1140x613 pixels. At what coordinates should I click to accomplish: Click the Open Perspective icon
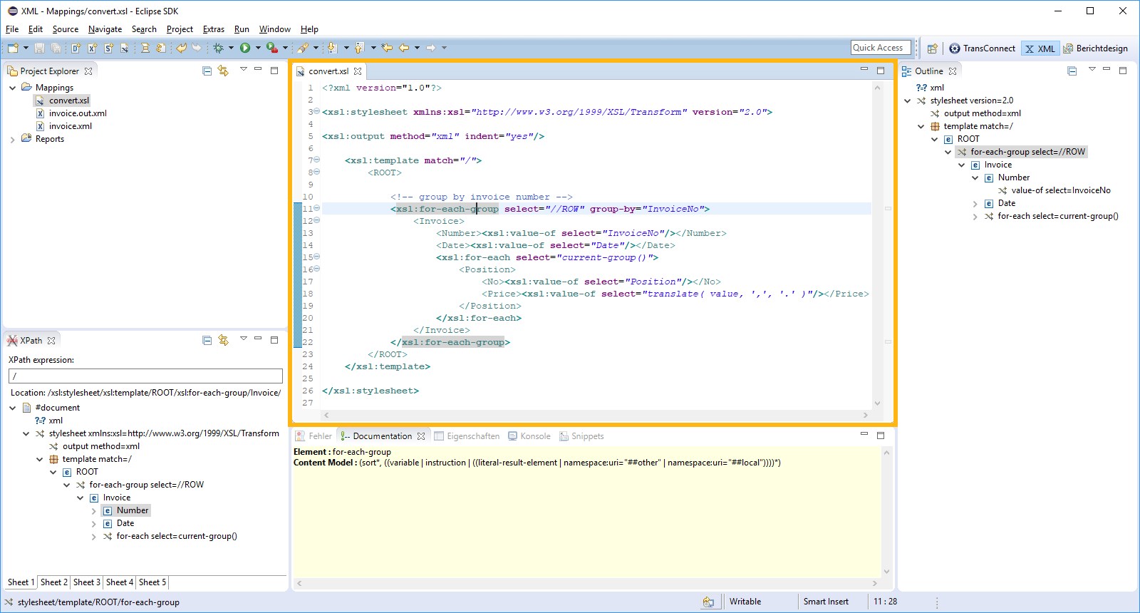(932, 48)
